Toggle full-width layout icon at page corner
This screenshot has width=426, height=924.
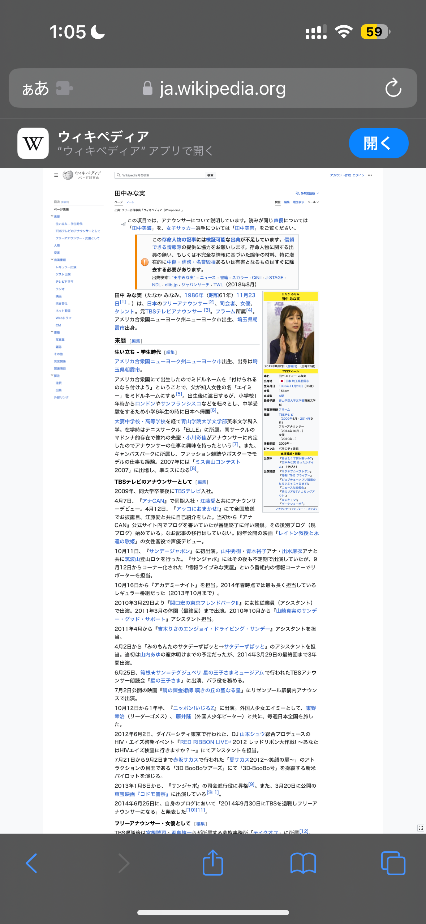pyautogui.click(x=421, y=828)
